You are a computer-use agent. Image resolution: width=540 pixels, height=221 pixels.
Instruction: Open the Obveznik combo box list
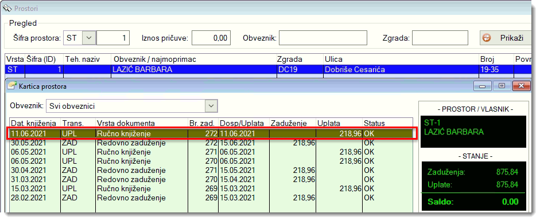click(x=132, y=106)
